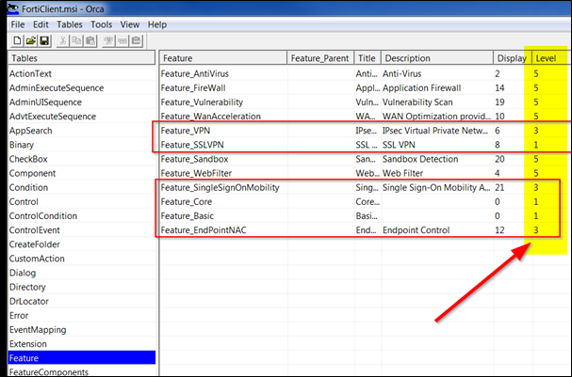Open the Help menu
The width and height of the screenshot is (572, 377).
point(157,24)
